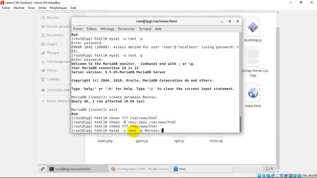Image resolution: width=317 pixels, height=178 pixels.
Task: Open the terminal's Rechercher menu
Action: pos(126,29)
